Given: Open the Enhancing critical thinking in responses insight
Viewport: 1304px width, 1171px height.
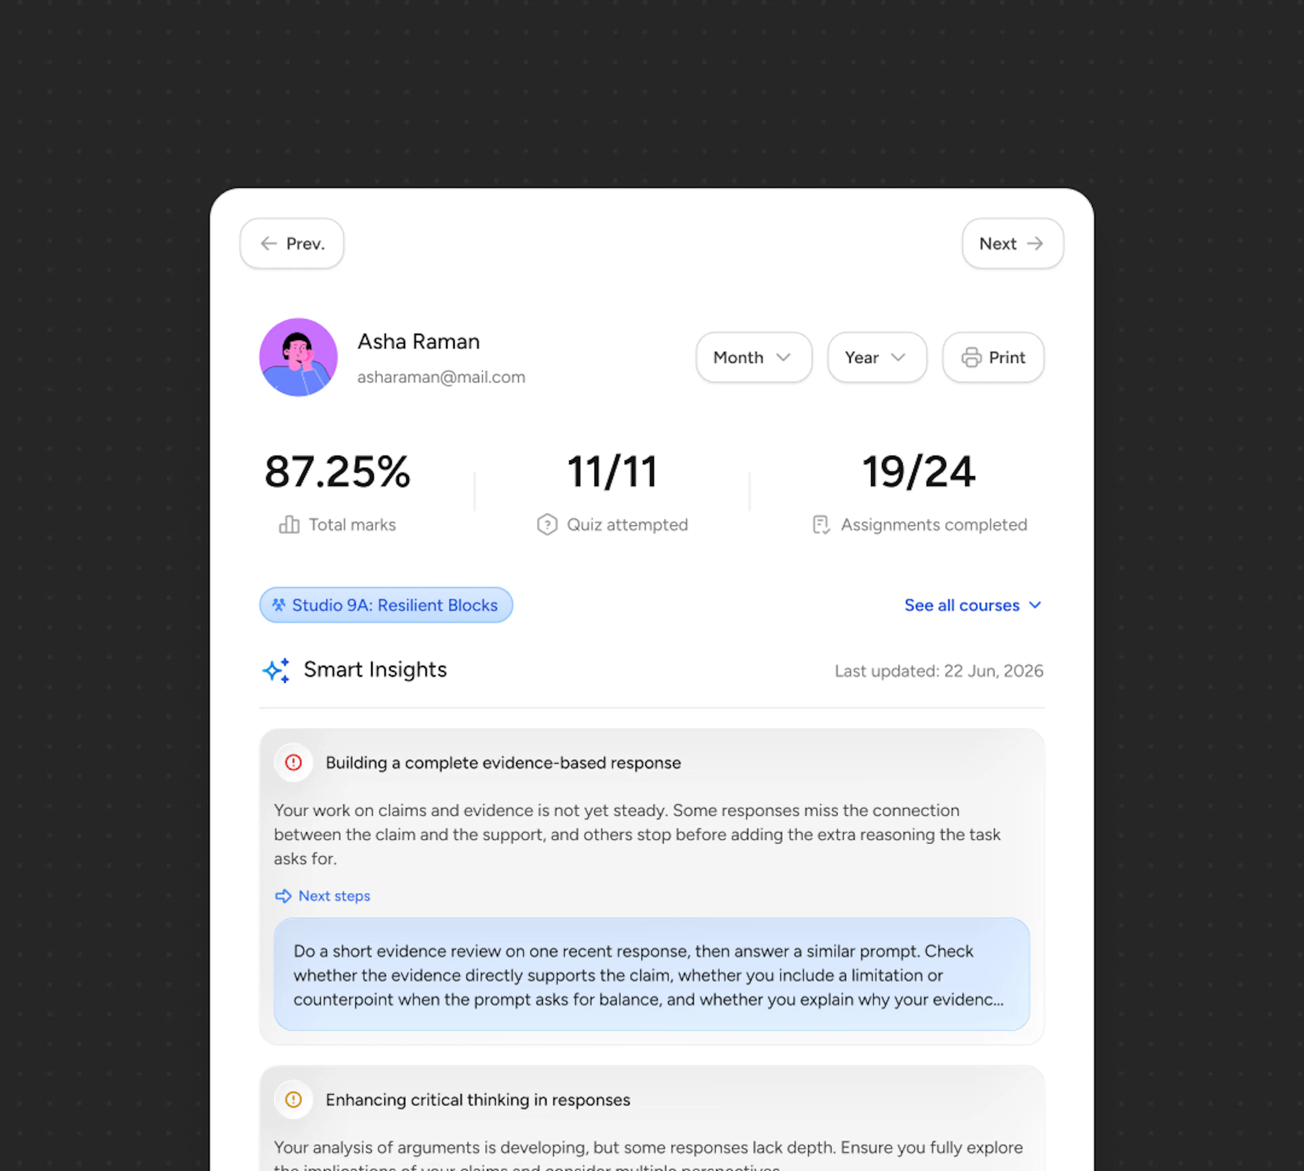Looking at the screenshot, I should click(477, 1100).
